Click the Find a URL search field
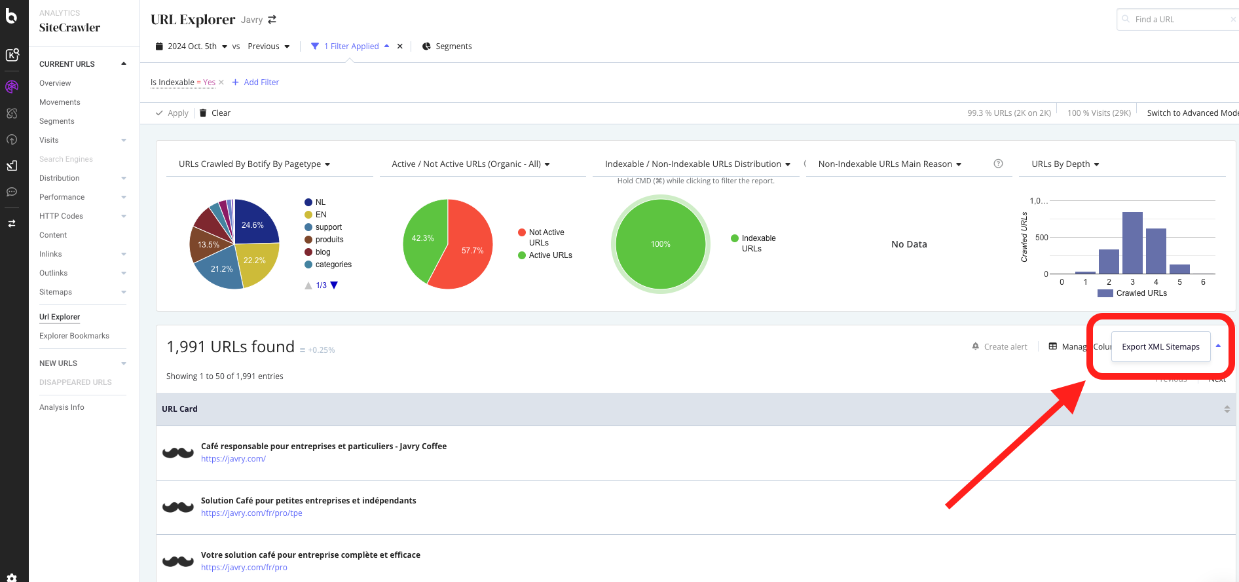Screen dimensions: 1239x582 [x=1179, y=20]
